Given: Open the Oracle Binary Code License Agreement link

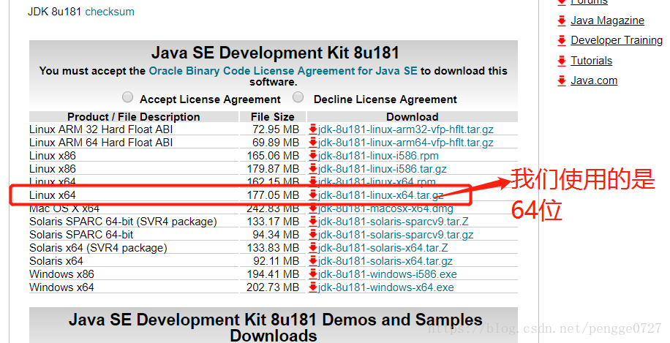Looking at the screenshot, I should (283, 71).
